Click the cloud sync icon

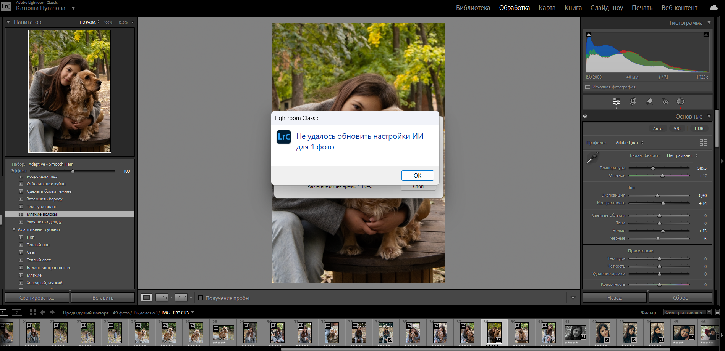pyautogui.click(x=713, y=7)
